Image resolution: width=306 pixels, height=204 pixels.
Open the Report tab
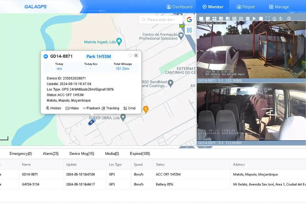(246, 7)
